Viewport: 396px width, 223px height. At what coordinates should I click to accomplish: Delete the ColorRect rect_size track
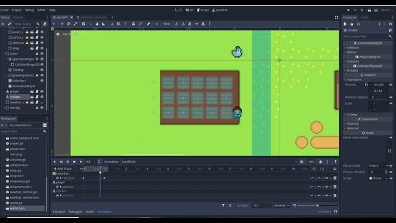coord(335,178)
